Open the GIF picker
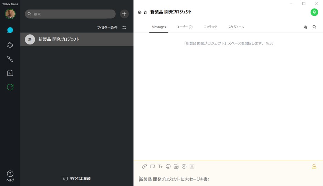The image size is (323, 186). [176, 166]
